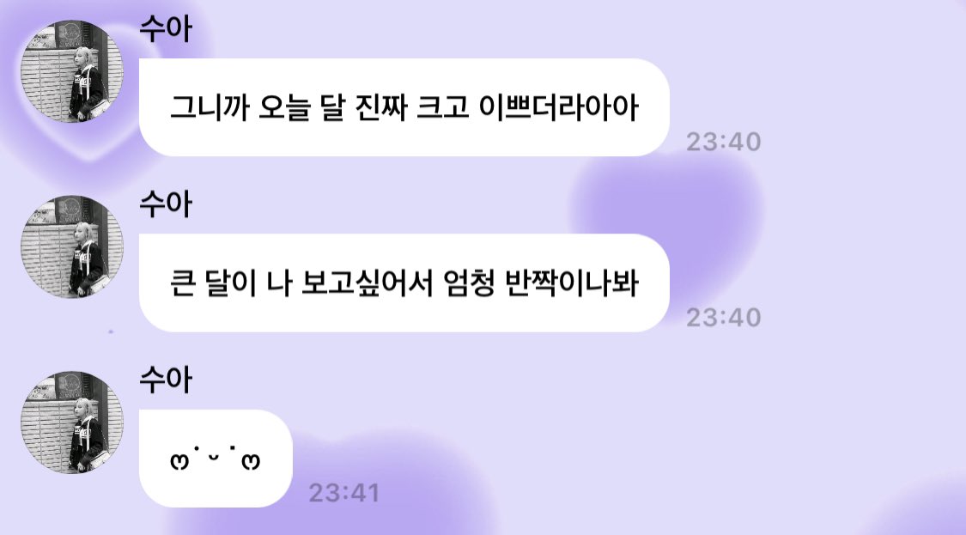Tap the 23:41 timestamp by the emoticon bubble
The height and width of the screenshot is (535, 966).
[x=343, y=492]
